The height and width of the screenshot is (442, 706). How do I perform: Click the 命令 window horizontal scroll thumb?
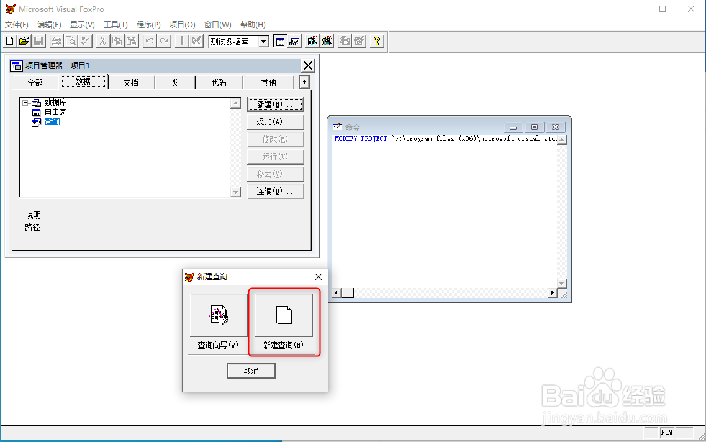[x=348, y=293]
